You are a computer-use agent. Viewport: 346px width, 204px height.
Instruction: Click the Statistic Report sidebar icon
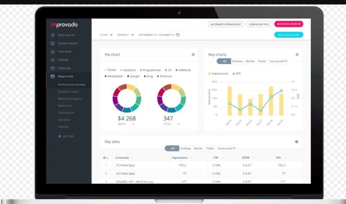[53, 43]
